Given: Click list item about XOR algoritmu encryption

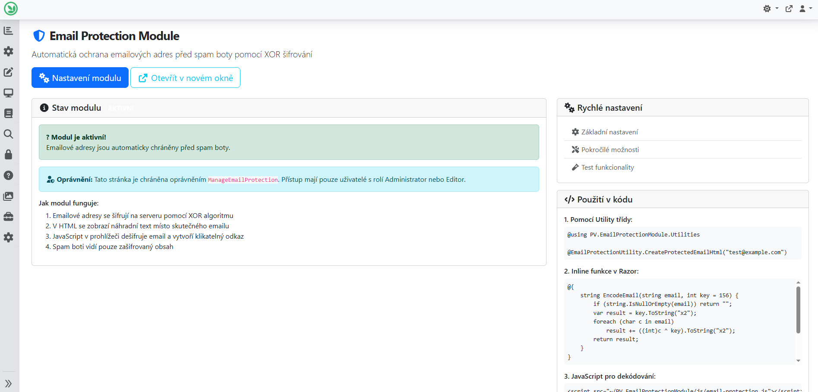Looking at the screenshot, I should tap(143, 215).
